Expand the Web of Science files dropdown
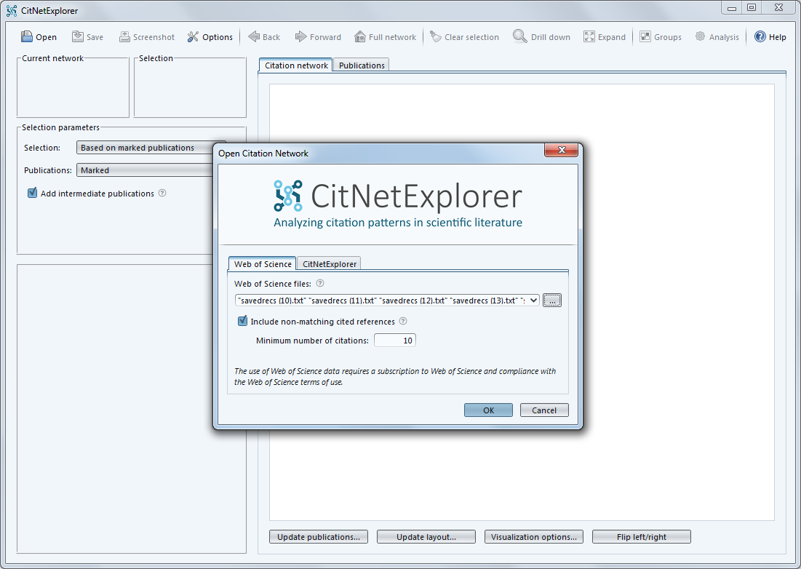The width and height of the screenshot is (801, 569). [x=534, y=301]
